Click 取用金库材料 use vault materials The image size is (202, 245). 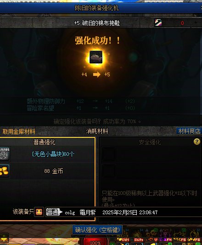[x=19, y=131]
